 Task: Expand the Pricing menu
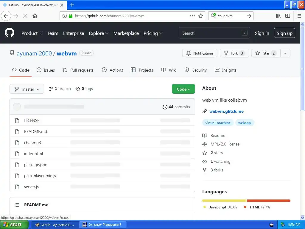[x=153, y=33]
